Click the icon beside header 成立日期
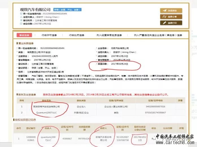The image size is (197, 147). coord(21,24)
